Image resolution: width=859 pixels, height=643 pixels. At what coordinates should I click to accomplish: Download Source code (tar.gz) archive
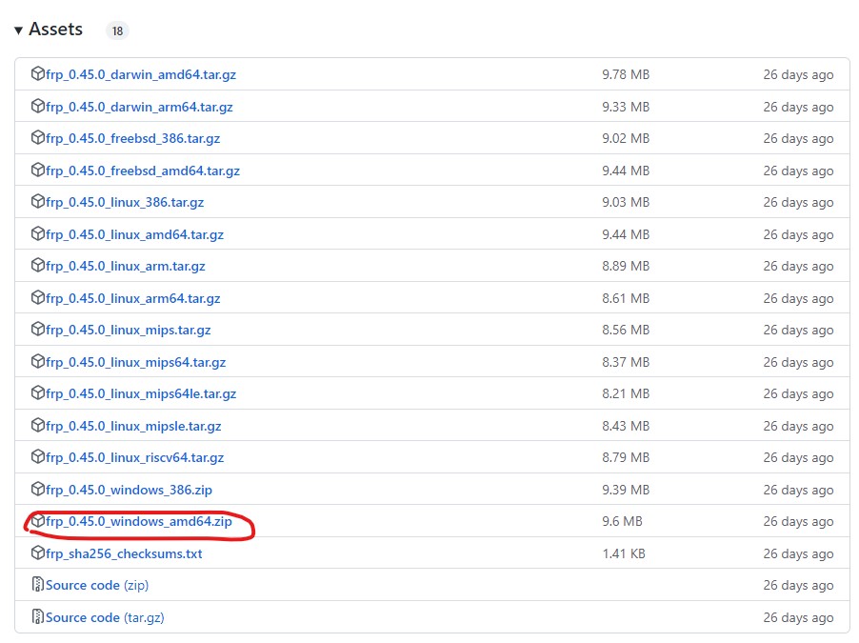105,617
